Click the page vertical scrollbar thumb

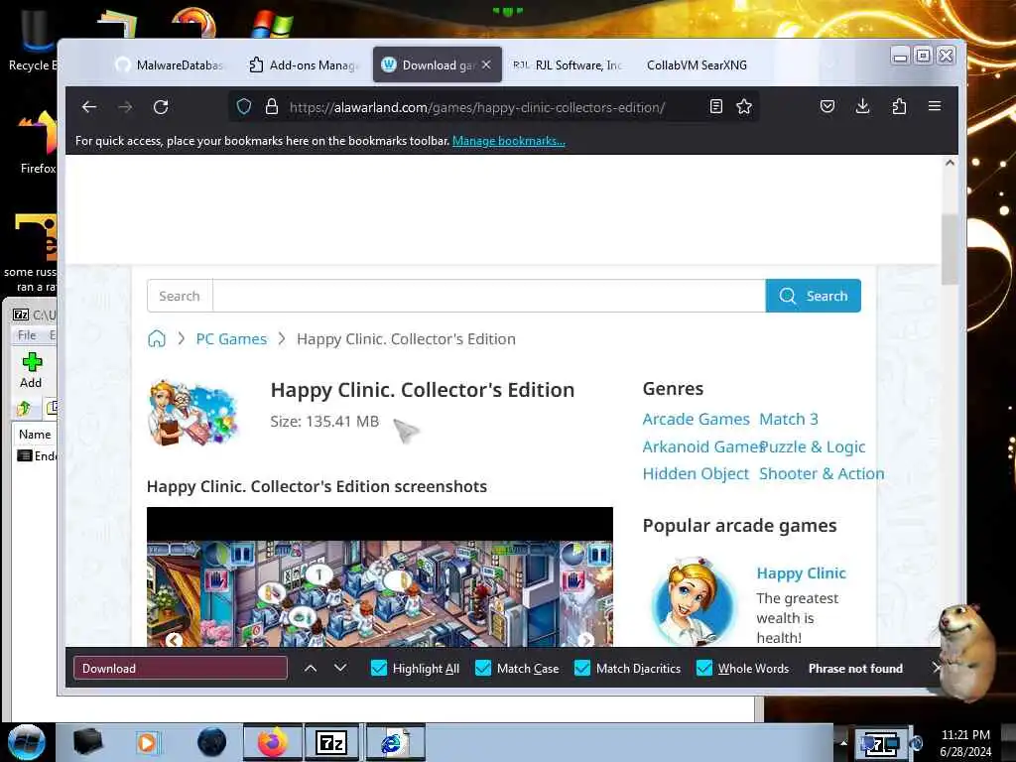coord(950,249)
